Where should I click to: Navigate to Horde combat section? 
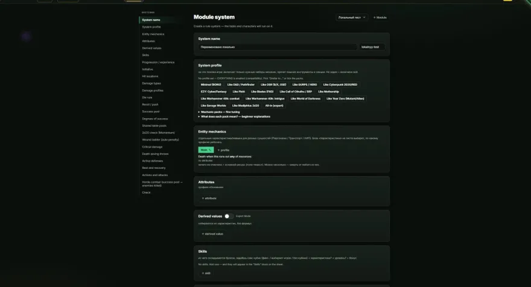click(x=162, y=184)
